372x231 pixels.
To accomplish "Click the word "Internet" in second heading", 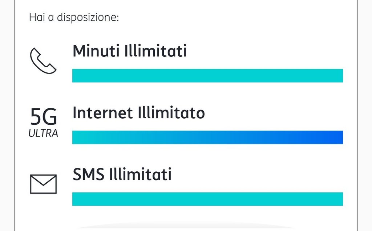I will 103,113.
